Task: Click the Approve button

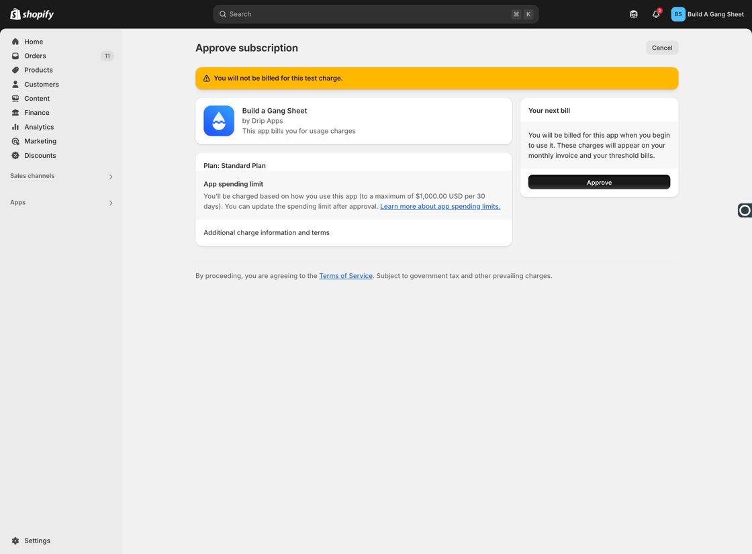Action: 599,182
